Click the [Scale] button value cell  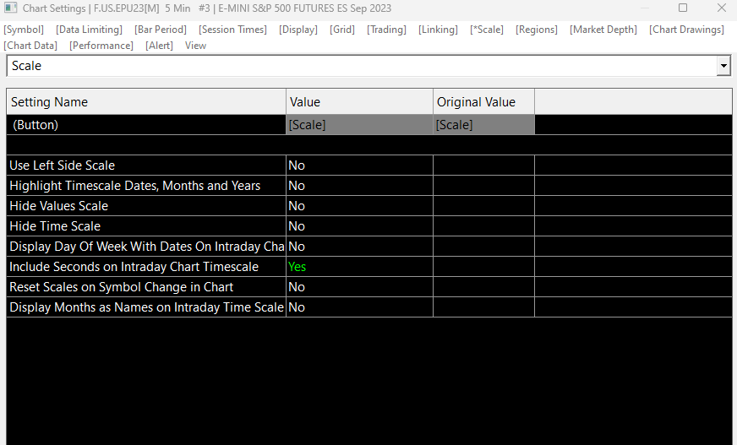359,125
